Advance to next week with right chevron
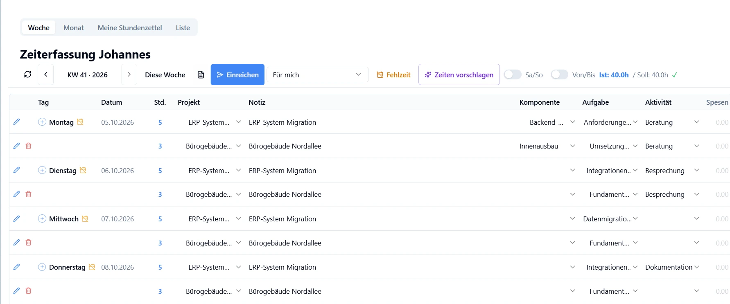Screen dimensions: 730x304 coord(129,74)
